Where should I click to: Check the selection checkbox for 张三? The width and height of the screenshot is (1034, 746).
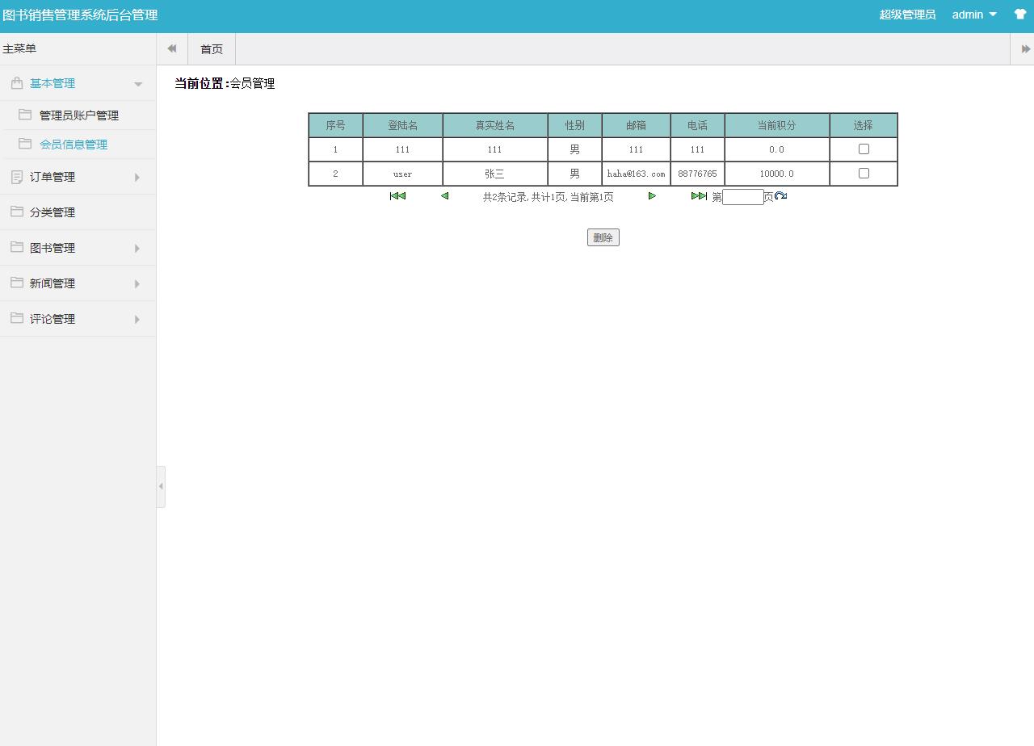click(x=863, y=173)
